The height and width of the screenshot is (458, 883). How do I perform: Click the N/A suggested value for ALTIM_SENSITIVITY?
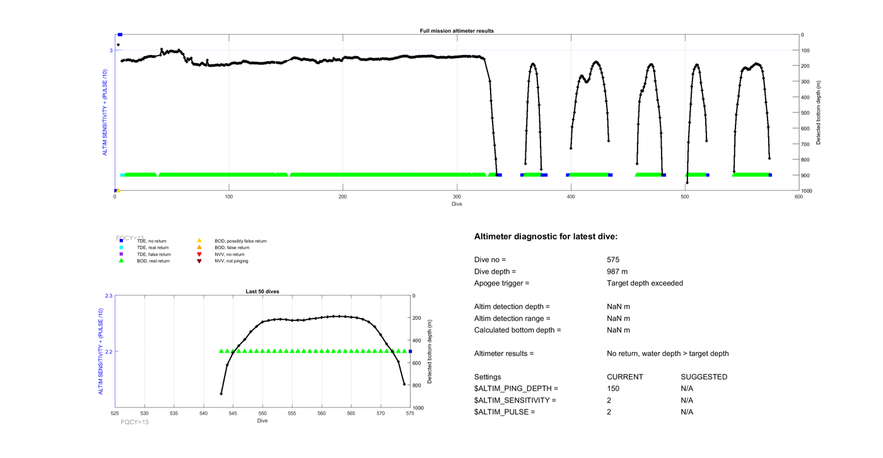[687, 401]
